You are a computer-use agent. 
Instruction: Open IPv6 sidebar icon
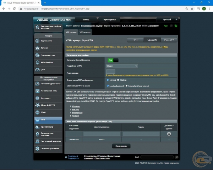[37, 112]
